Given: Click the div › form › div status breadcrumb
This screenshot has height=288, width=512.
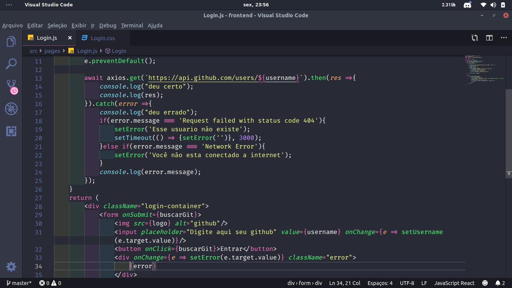Looking at the screenshot, I should [305, 283].
